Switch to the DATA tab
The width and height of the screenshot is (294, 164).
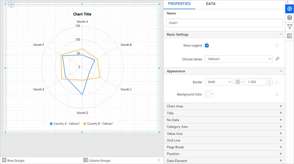tap(210, 4)
